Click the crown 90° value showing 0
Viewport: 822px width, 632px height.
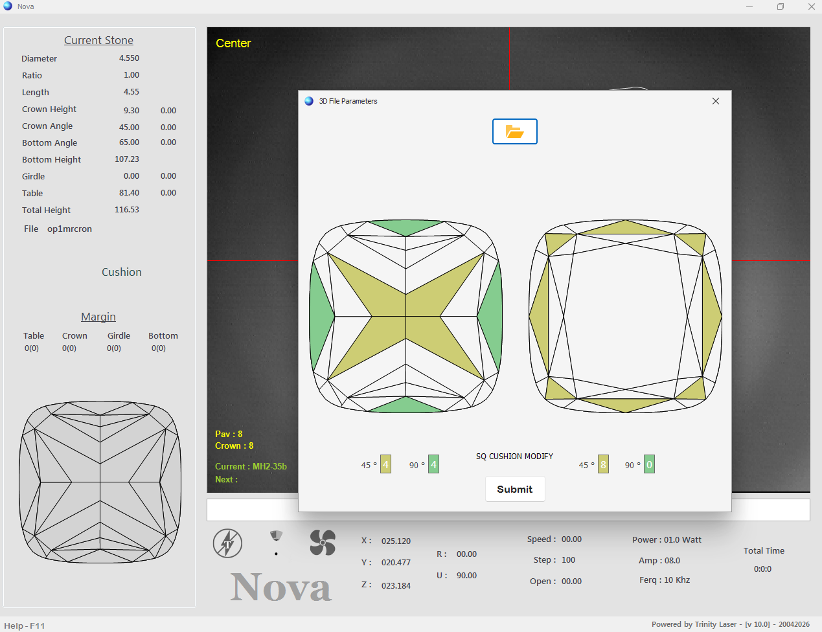(649, 464)
